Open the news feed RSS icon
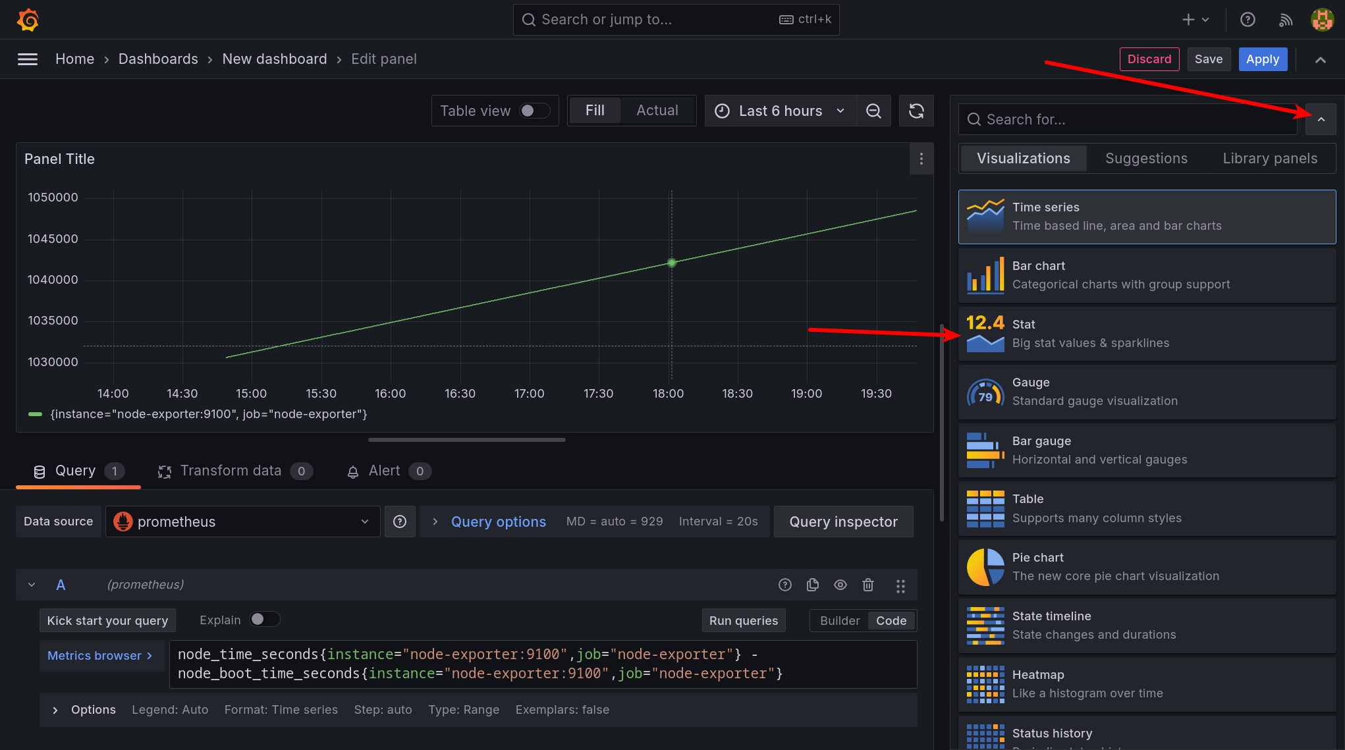The height and width of the screenshot is (750, 1345). [1285, 20]
